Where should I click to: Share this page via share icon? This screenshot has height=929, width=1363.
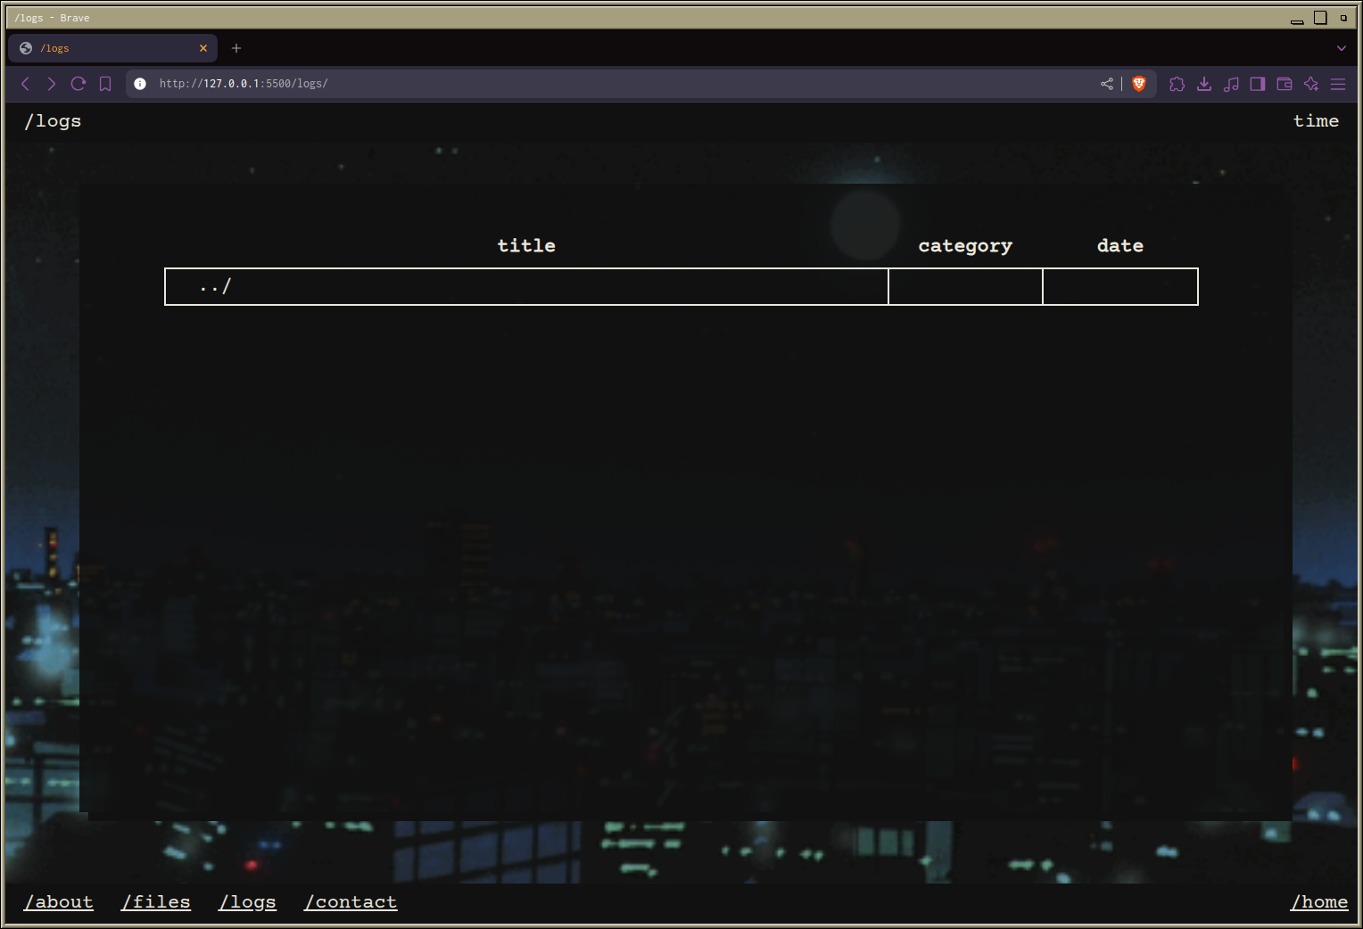(1107, 84)
